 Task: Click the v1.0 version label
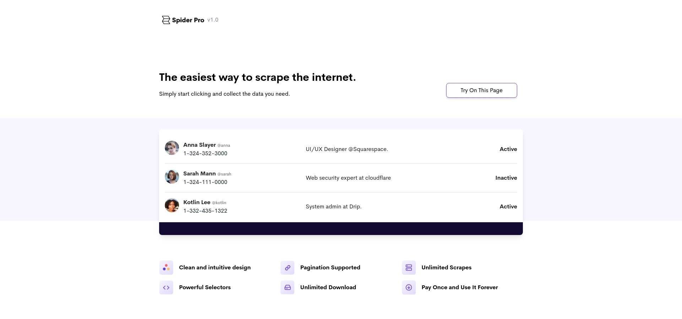(213, 20)
